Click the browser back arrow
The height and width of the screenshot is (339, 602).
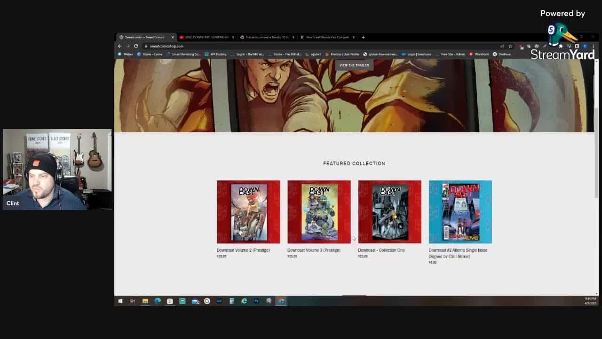coord(119,46)
